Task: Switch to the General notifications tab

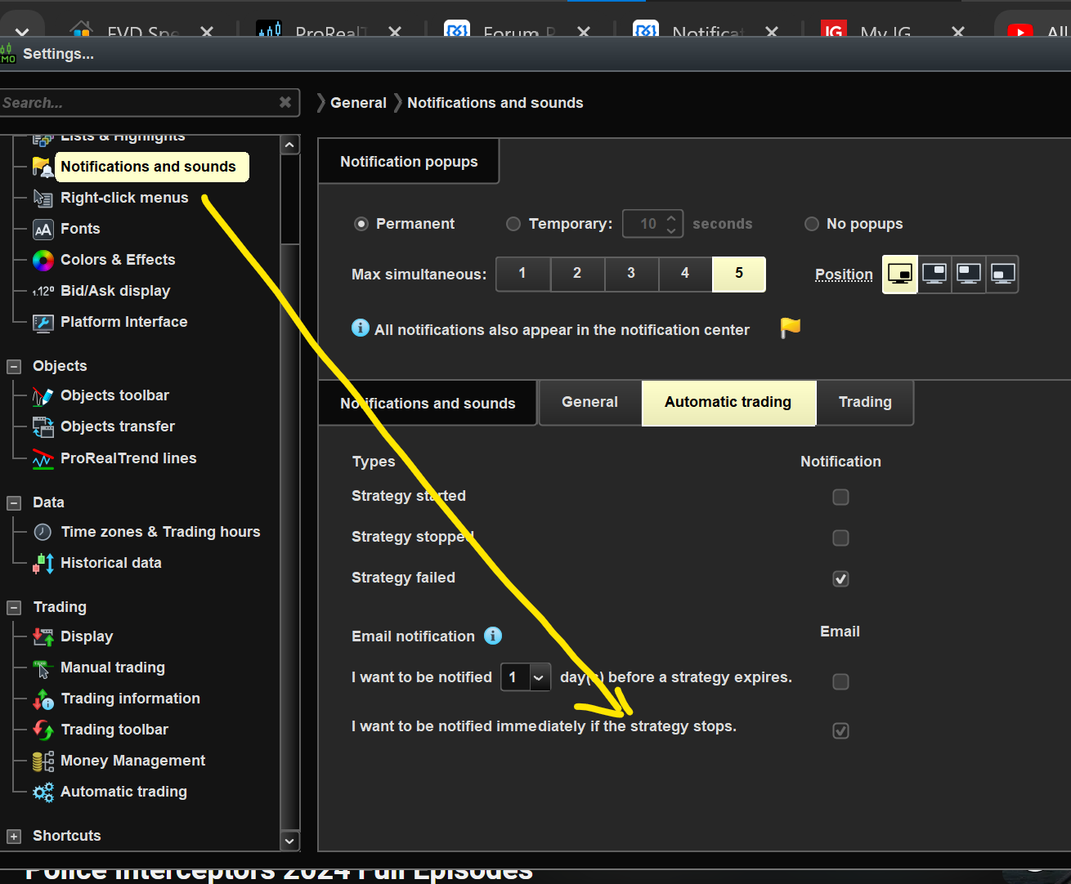Action: click(589, 402)
